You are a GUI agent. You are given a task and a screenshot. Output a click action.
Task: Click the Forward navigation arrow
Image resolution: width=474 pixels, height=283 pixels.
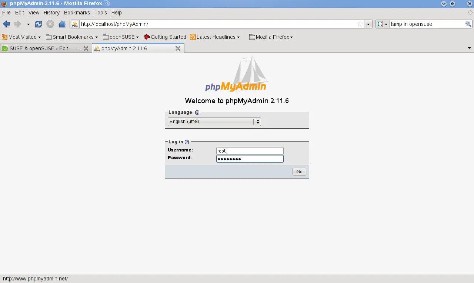pyautogui.click(x=17, y=24)
